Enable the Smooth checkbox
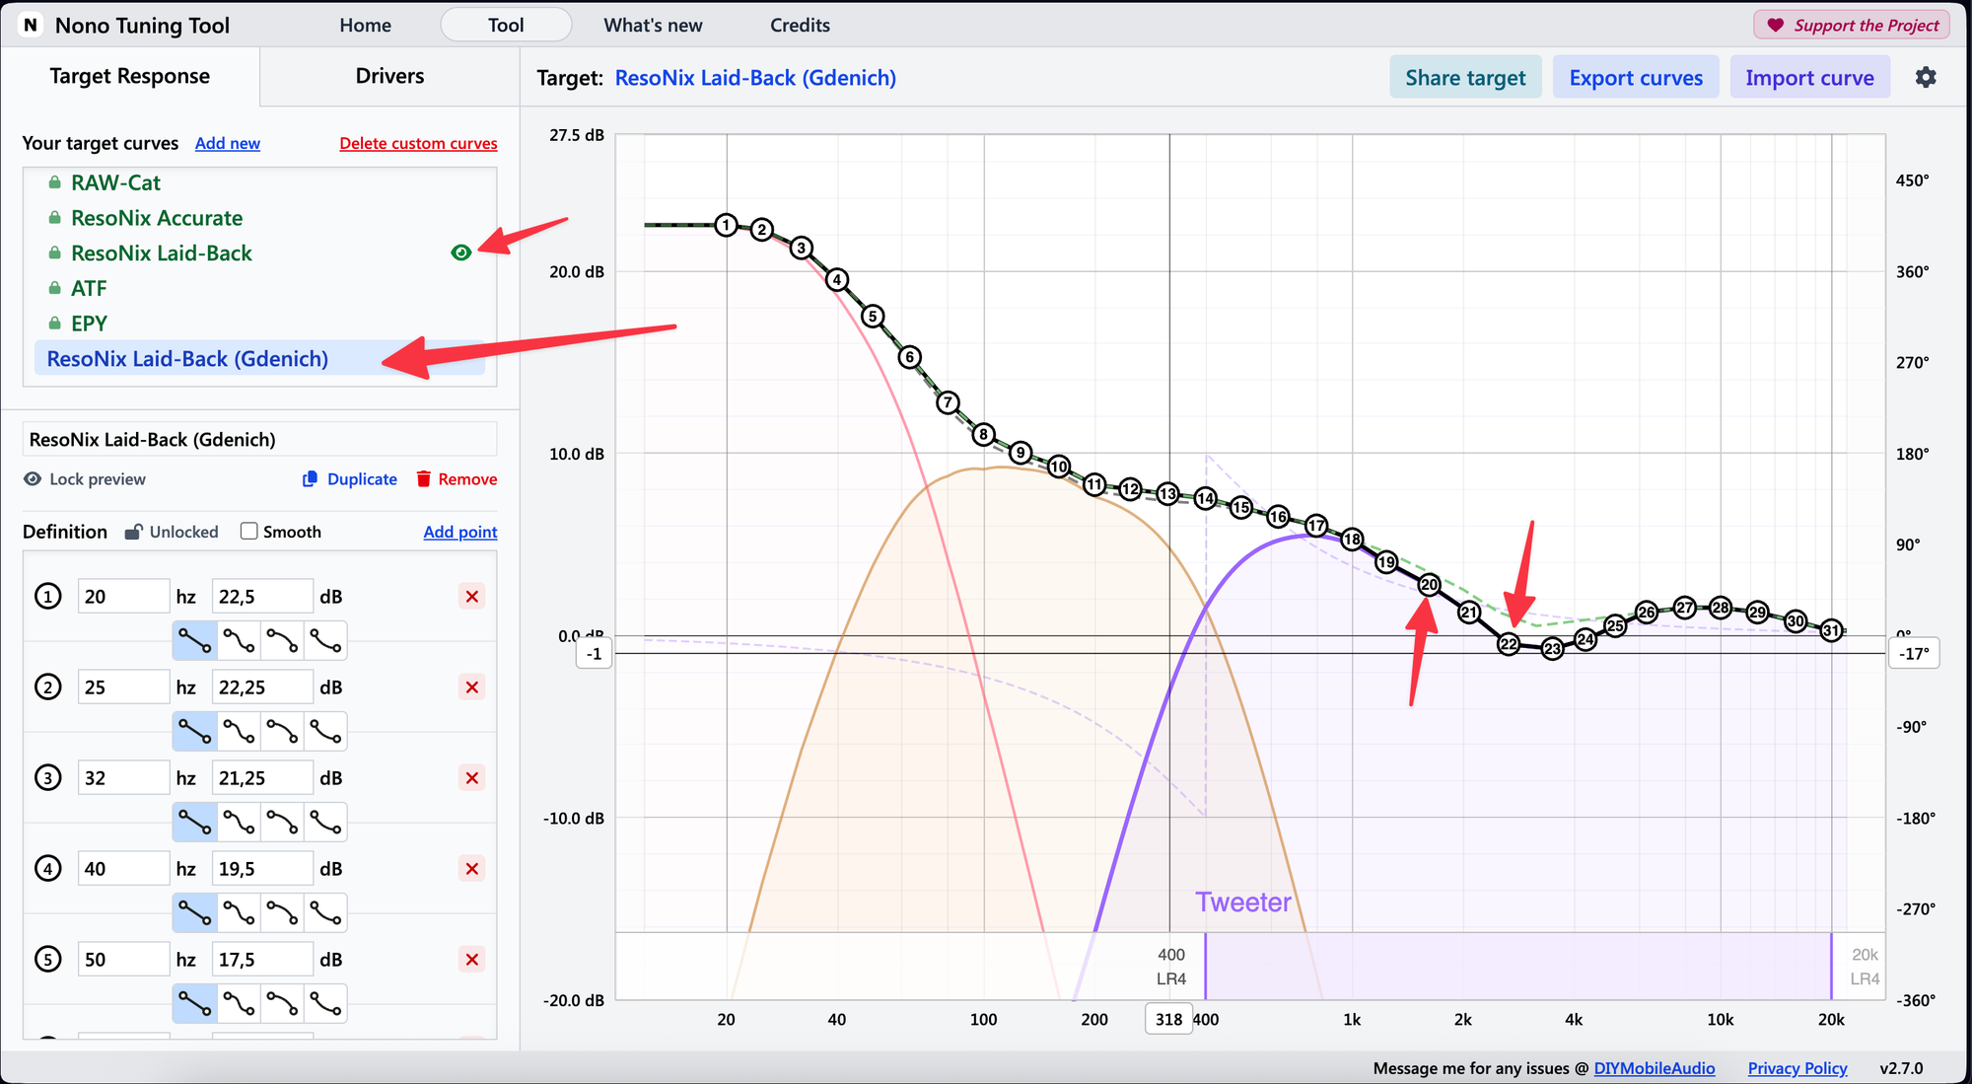 tap(249, 532)
